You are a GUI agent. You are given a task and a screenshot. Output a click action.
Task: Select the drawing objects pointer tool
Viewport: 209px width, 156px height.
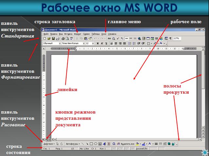(57, 144)
